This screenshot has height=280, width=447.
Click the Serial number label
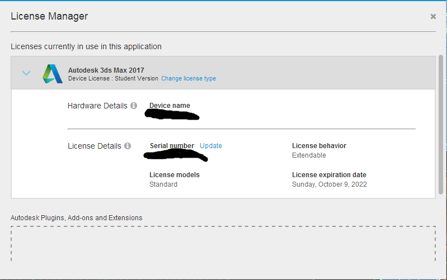(172, 146)
